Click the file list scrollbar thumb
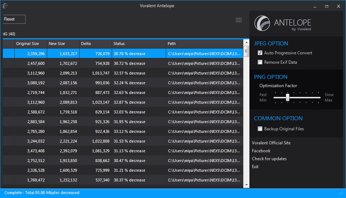346x198 pixels. tap(246, 51)
